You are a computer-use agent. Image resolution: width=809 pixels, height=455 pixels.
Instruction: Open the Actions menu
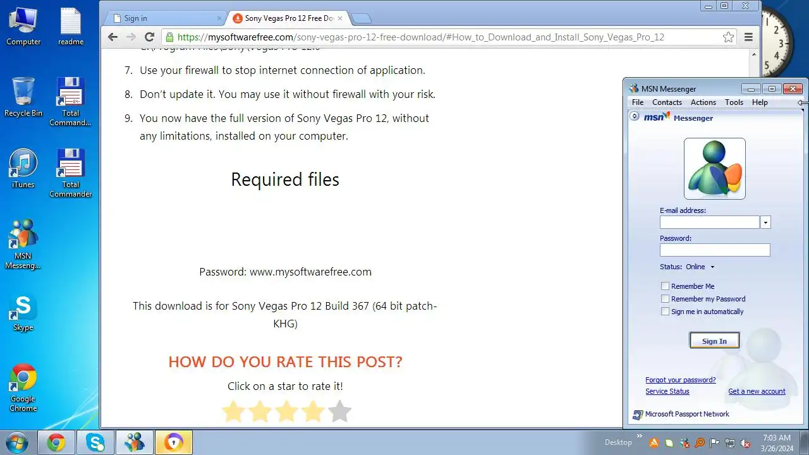click(703, 102)
